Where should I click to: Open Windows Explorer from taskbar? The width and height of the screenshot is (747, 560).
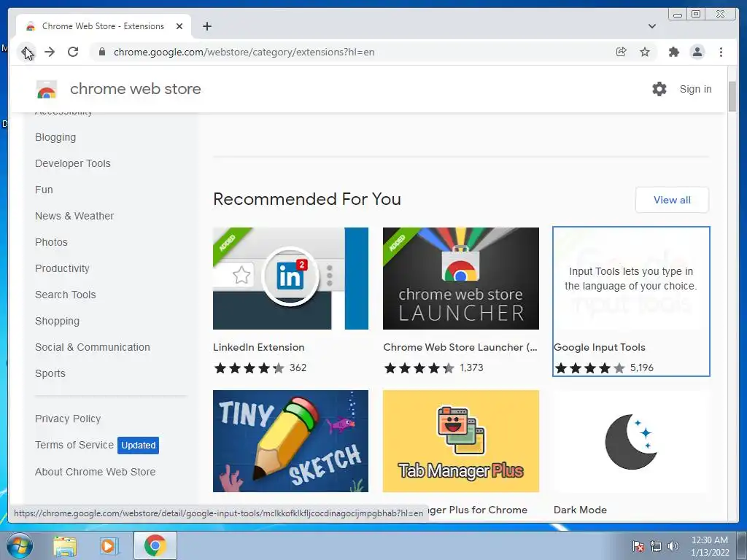point(65,546)
